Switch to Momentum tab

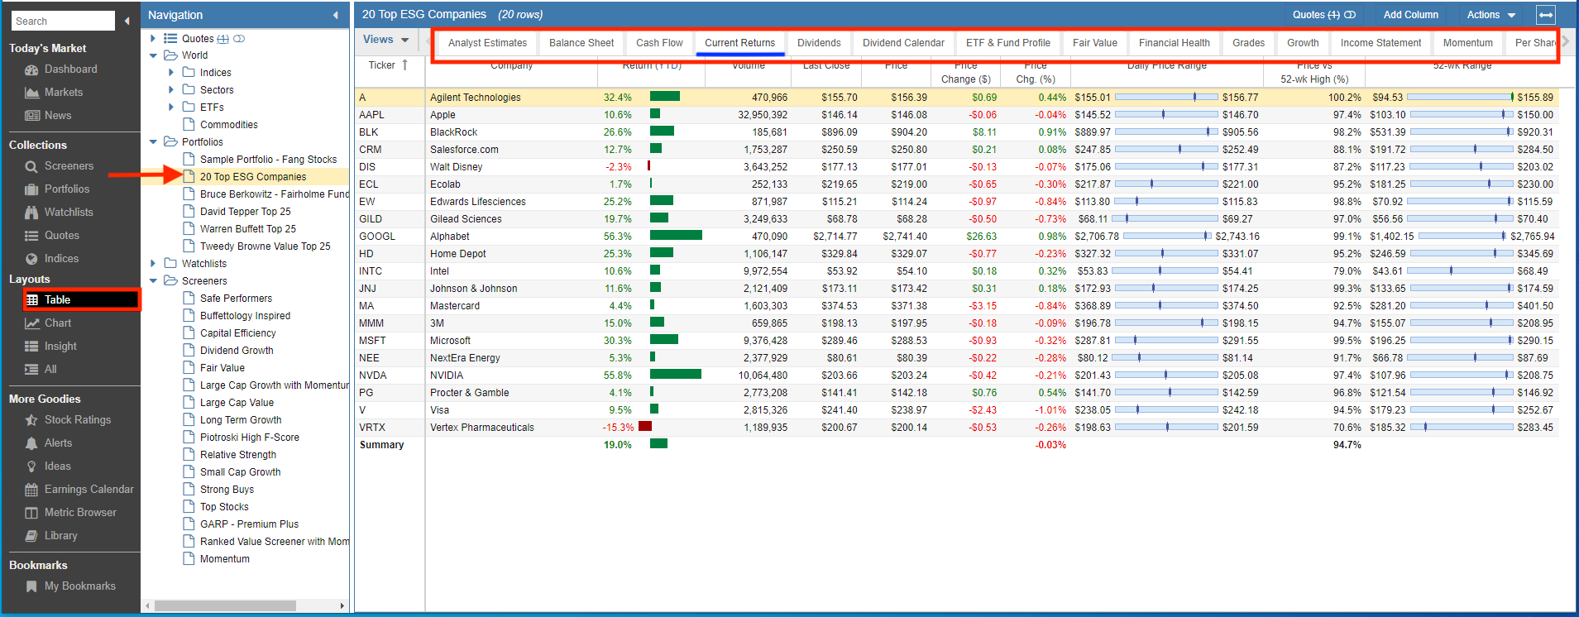[x=1467, y=43]
